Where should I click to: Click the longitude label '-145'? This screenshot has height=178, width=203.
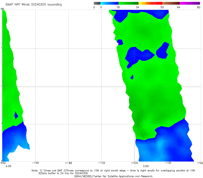pyautogui.click(x=35, y=163)
